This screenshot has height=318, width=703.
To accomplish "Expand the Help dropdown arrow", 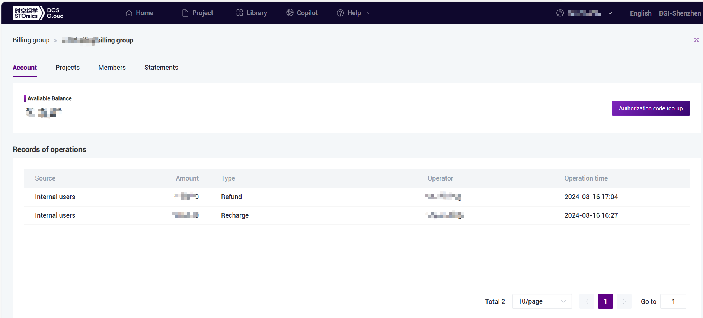I will pos(369,13).
